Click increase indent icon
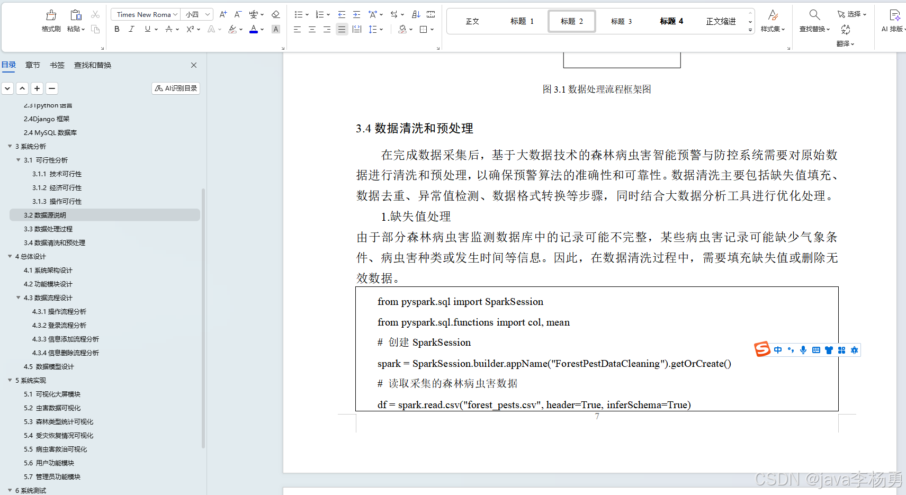This screenshot has width=906, height=495. 356,14
